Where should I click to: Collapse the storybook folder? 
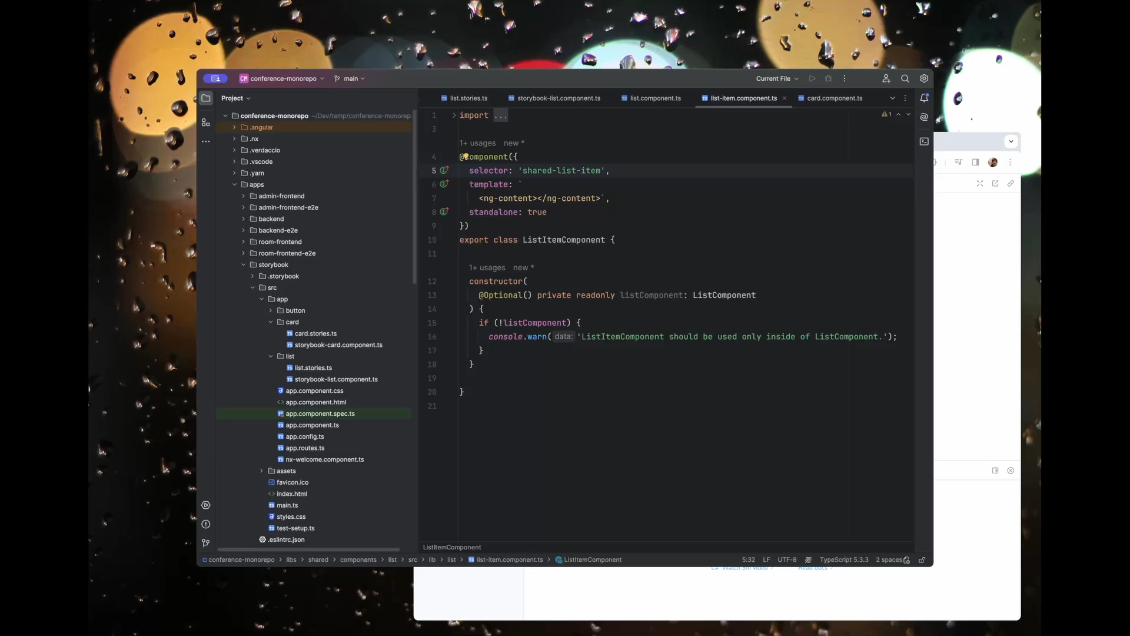tap(243, 265)
